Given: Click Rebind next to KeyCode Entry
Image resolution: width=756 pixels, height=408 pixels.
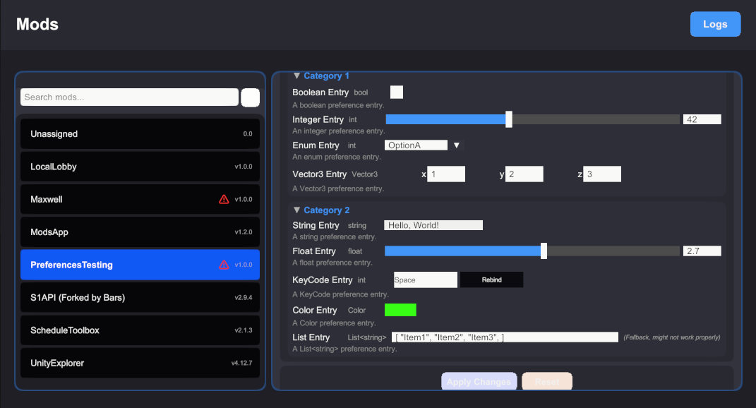Looking at the screenshot, I should [x=491, y=280].
